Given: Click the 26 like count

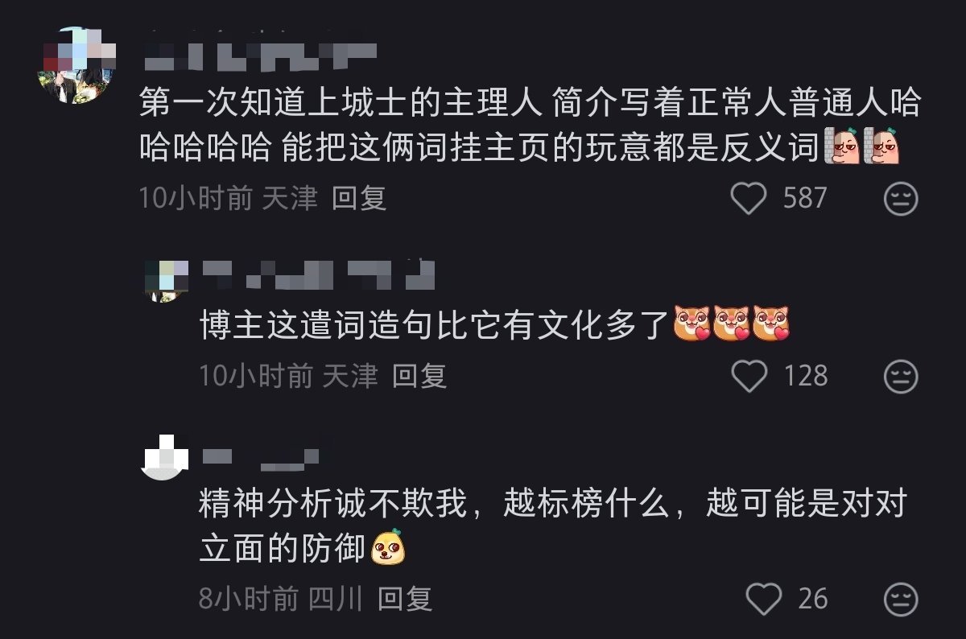Looking at the screenshot, I should tap(813, 599).
